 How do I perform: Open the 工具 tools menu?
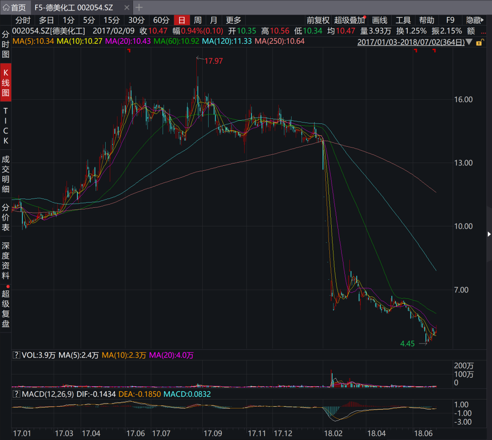click(x=403, y=20)
